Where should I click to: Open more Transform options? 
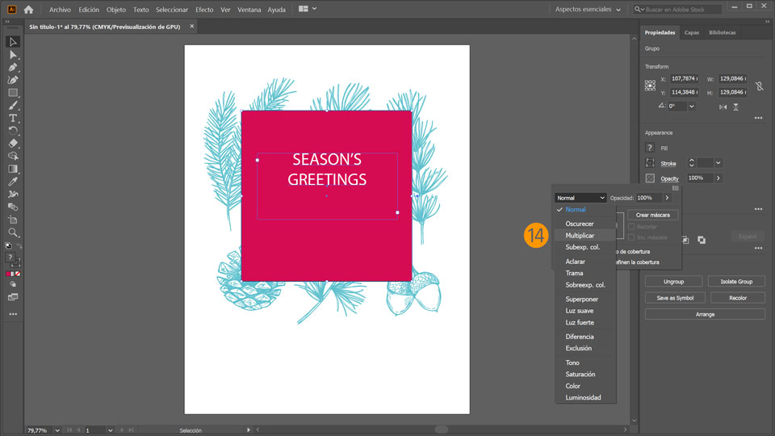(758, 118)
